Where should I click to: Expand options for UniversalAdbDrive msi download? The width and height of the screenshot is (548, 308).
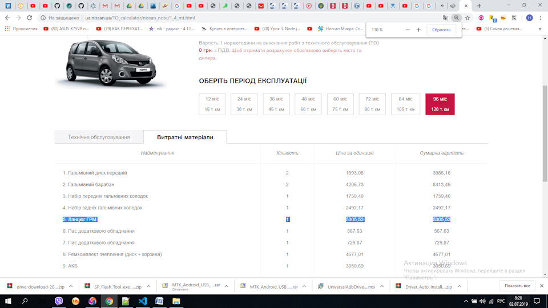point(382,286)
